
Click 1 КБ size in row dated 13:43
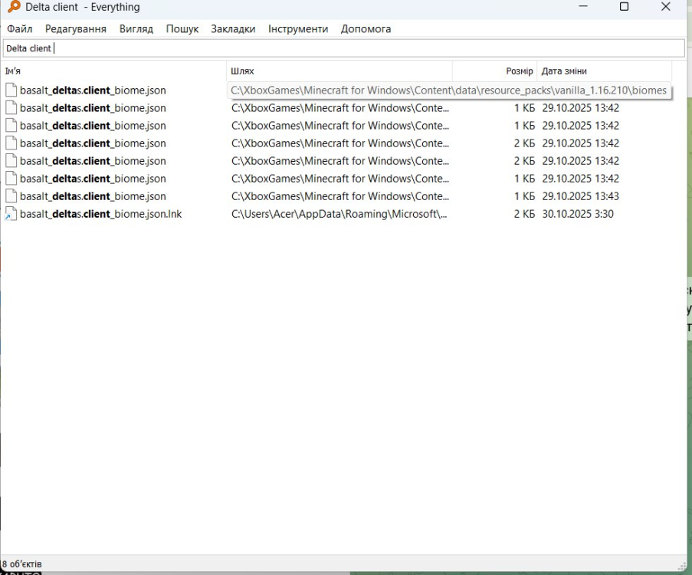pyautogui.click(x=524, y=196)
